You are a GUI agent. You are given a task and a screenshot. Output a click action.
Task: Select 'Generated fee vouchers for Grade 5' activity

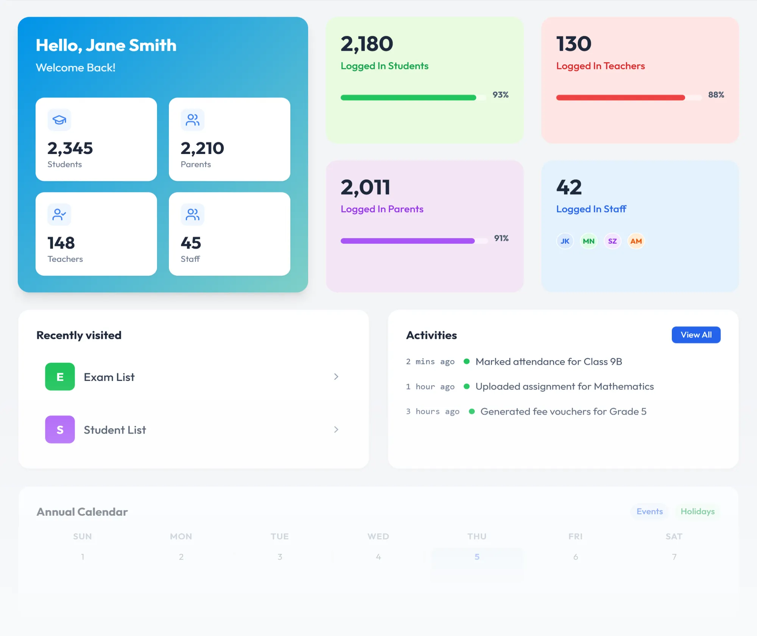[563, 412]
